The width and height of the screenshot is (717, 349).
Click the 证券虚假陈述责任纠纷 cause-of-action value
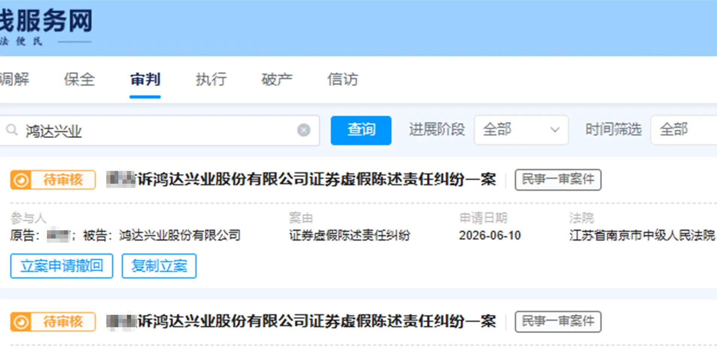350,236
